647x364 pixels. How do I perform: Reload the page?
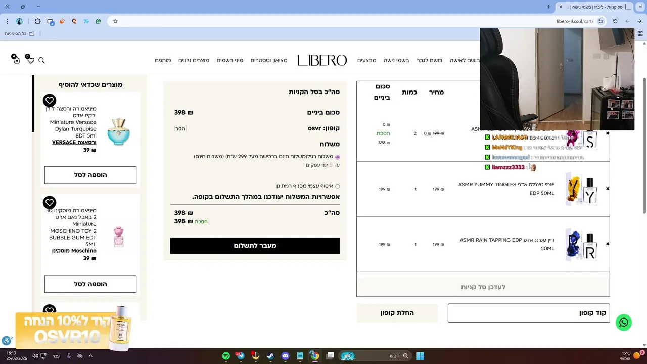(x=615, y=21)
